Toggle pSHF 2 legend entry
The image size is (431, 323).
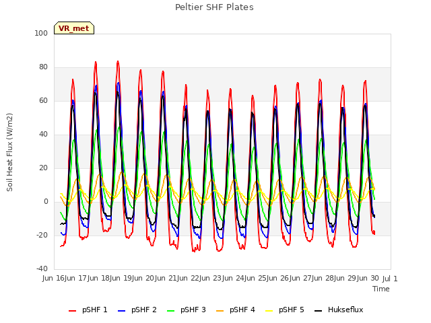pos(137,310)
